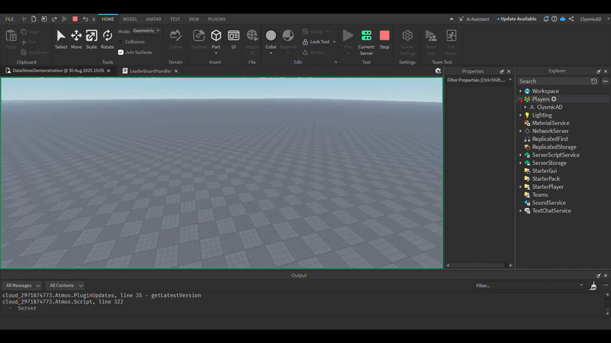The width and height of the screenshot is (611, 343).
Task: Open AI Assistant
Action: (x=474, y=19)
